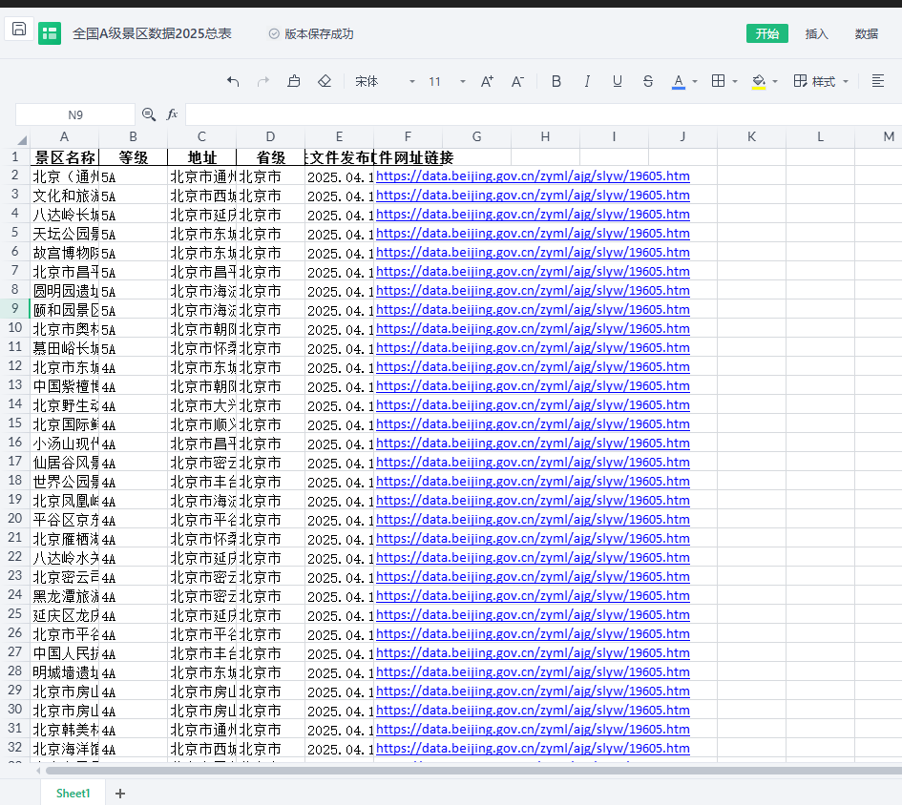
Task: Undo the last action
Action: click(x=233, y=82)
